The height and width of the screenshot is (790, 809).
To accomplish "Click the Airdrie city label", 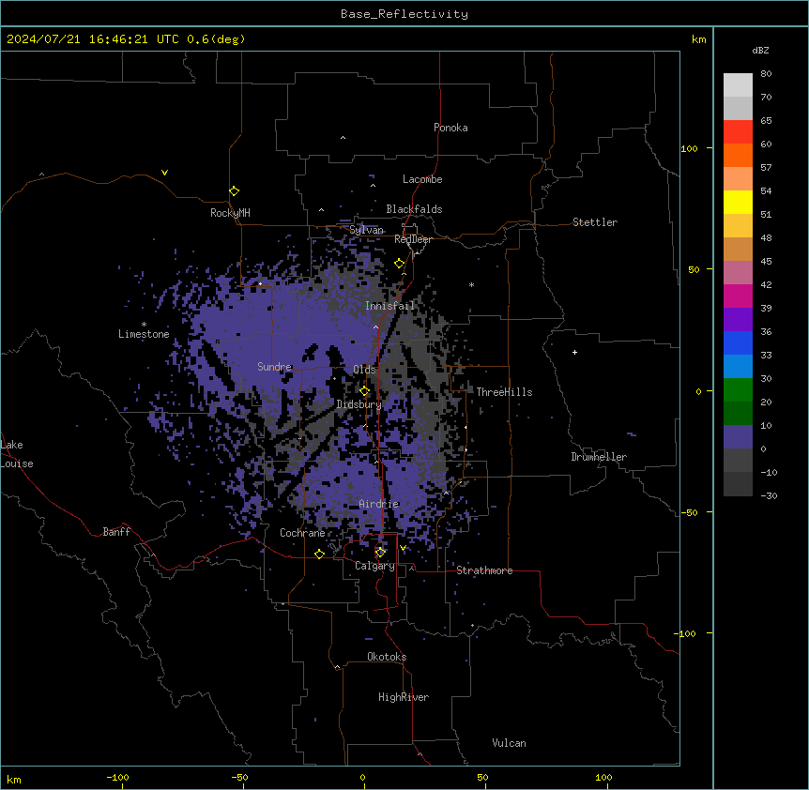I will point(379,504).
